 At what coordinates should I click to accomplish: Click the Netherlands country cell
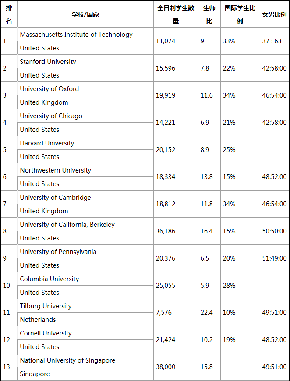(x=38, y=320)
